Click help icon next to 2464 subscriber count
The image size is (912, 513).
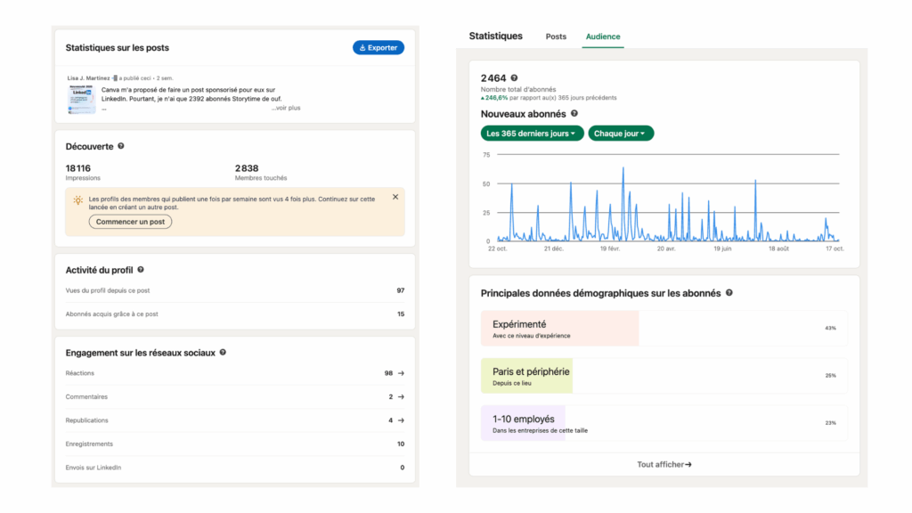coord(514,78)
